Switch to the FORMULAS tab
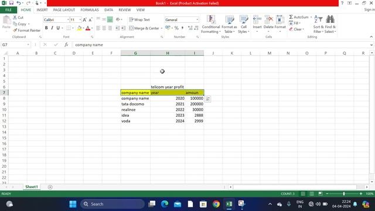This screenshot has width=375, height=211. 90,10
